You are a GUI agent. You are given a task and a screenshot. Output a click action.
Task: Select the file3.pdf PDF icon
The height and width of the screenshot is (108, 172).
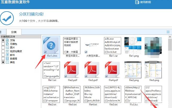[x=92, y=70]
